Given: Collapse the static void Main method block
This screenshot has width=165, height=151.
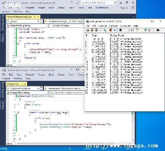Looking at the screenshot, I should [18, 112].
